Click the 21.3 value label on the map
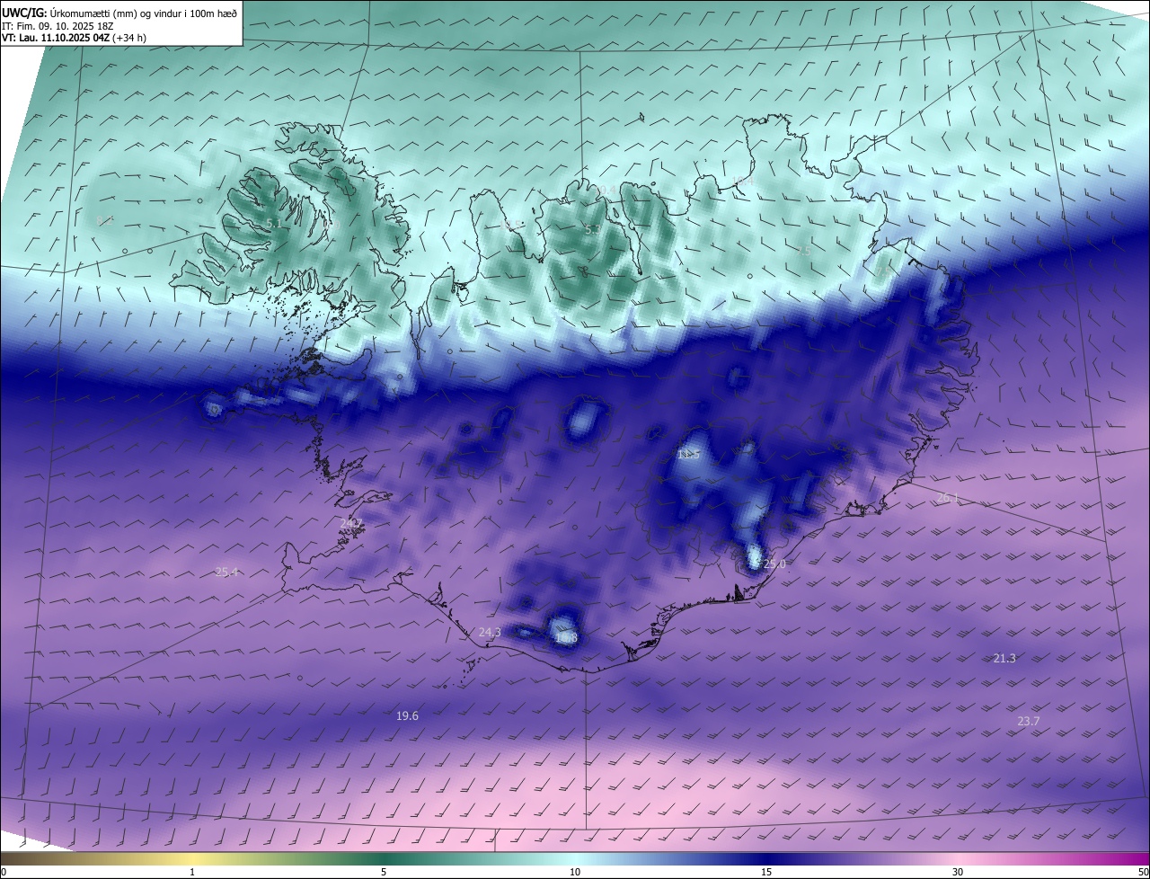The height and width of the screenshot is (879, 1150). point(1004,659)
